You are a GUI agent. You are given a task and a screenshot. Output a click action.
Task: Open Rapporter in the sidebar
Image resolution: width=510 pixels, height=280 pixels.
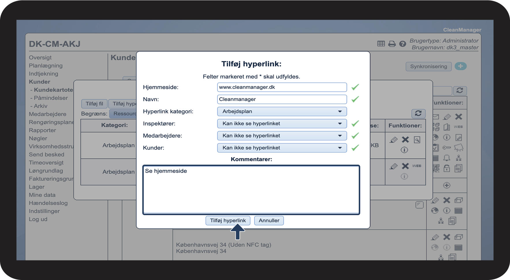pos(42,130)
